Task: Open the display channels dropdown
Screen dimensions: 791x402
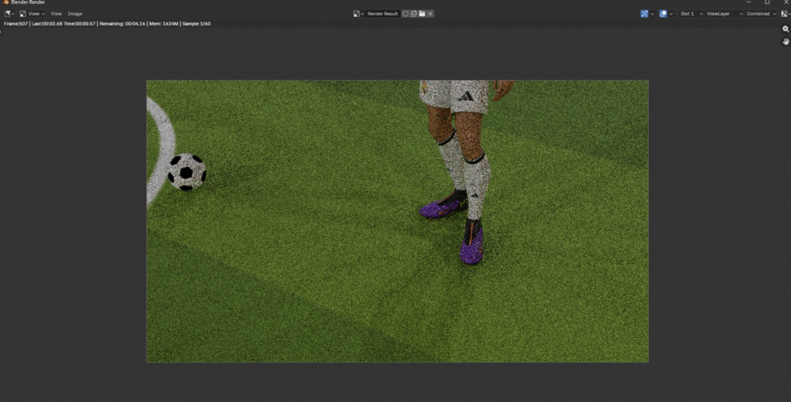Action: (785, 14)
